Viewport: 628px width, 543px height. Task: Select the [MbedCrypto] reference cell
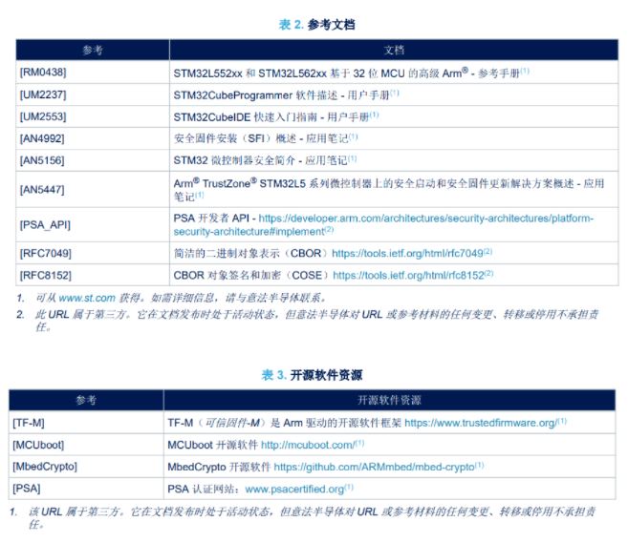click(86, 467)
